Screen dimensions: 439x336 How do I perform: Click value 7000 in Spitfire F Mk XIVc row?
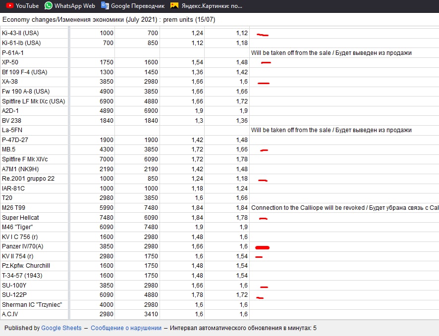coord(107,159)
